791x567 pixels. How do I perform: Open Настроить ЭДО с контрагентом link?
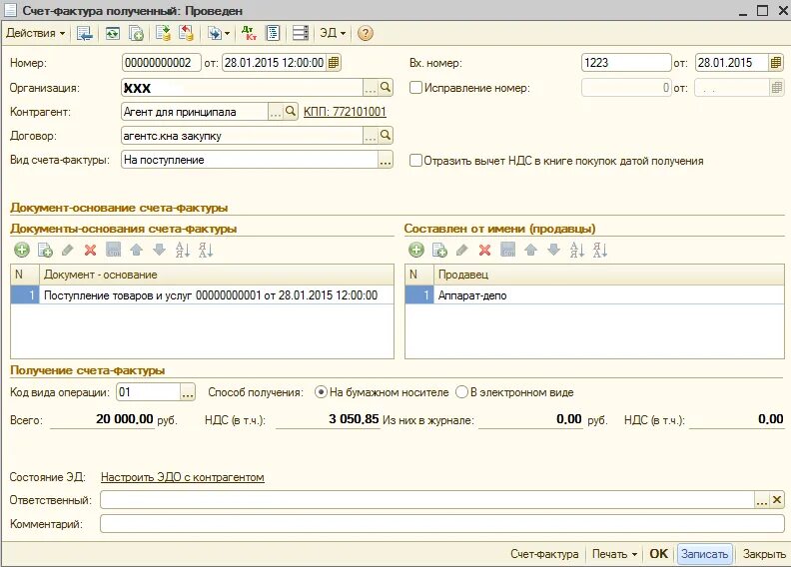[183, 477]
